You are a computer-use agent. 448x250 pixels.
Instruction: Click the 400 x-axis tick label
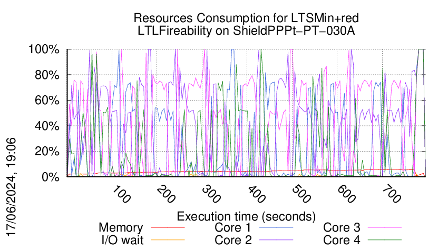(256, 194)
